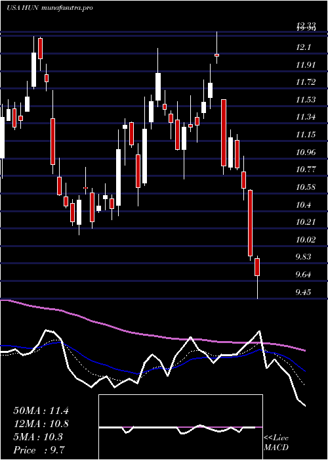Screen dimensions: 328x460
Task: Click the 10.58 price axis label
Action: pyautogui.click(x=306, y=187)
